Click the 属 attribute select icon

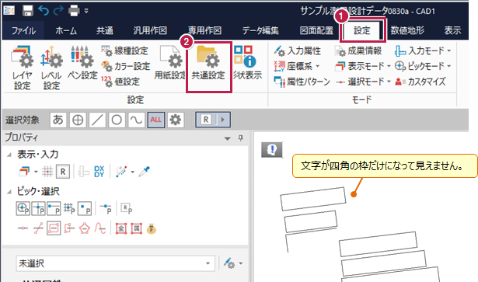[136, 228]
